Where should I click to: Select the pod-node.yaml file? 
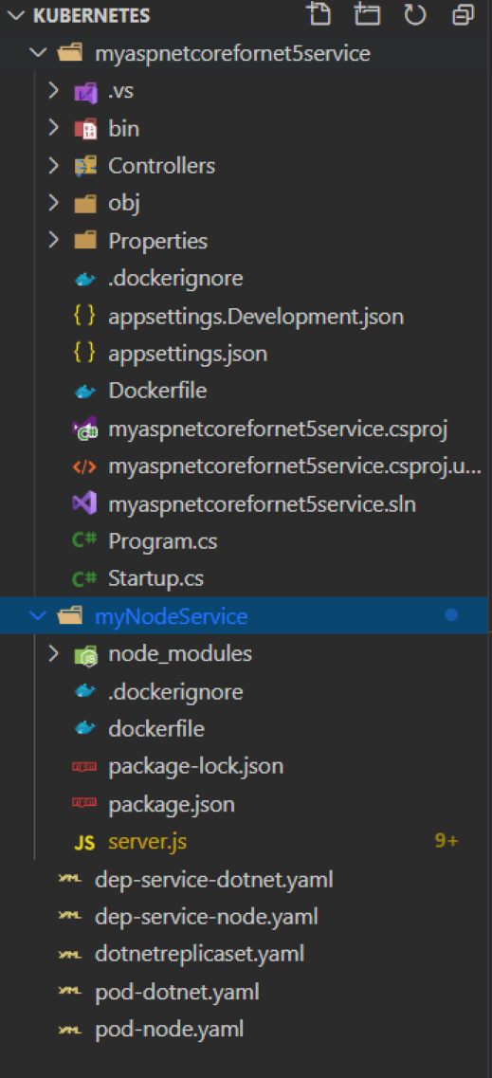170,1030
